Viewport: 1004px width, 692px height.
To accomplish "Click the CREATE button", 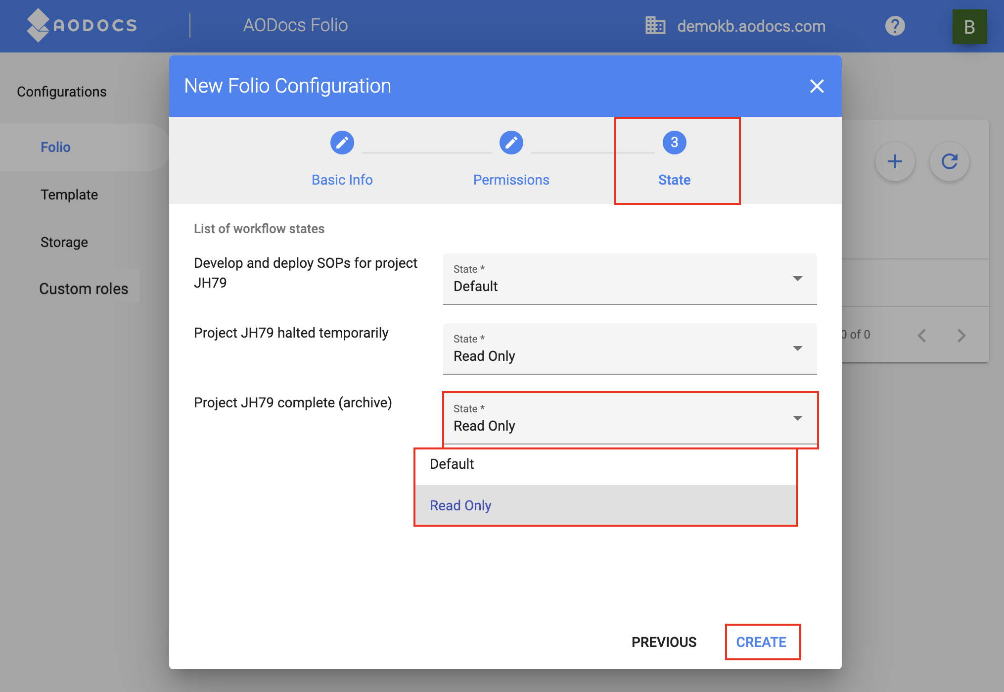I will pyautogui.click(x=761, y=642).
